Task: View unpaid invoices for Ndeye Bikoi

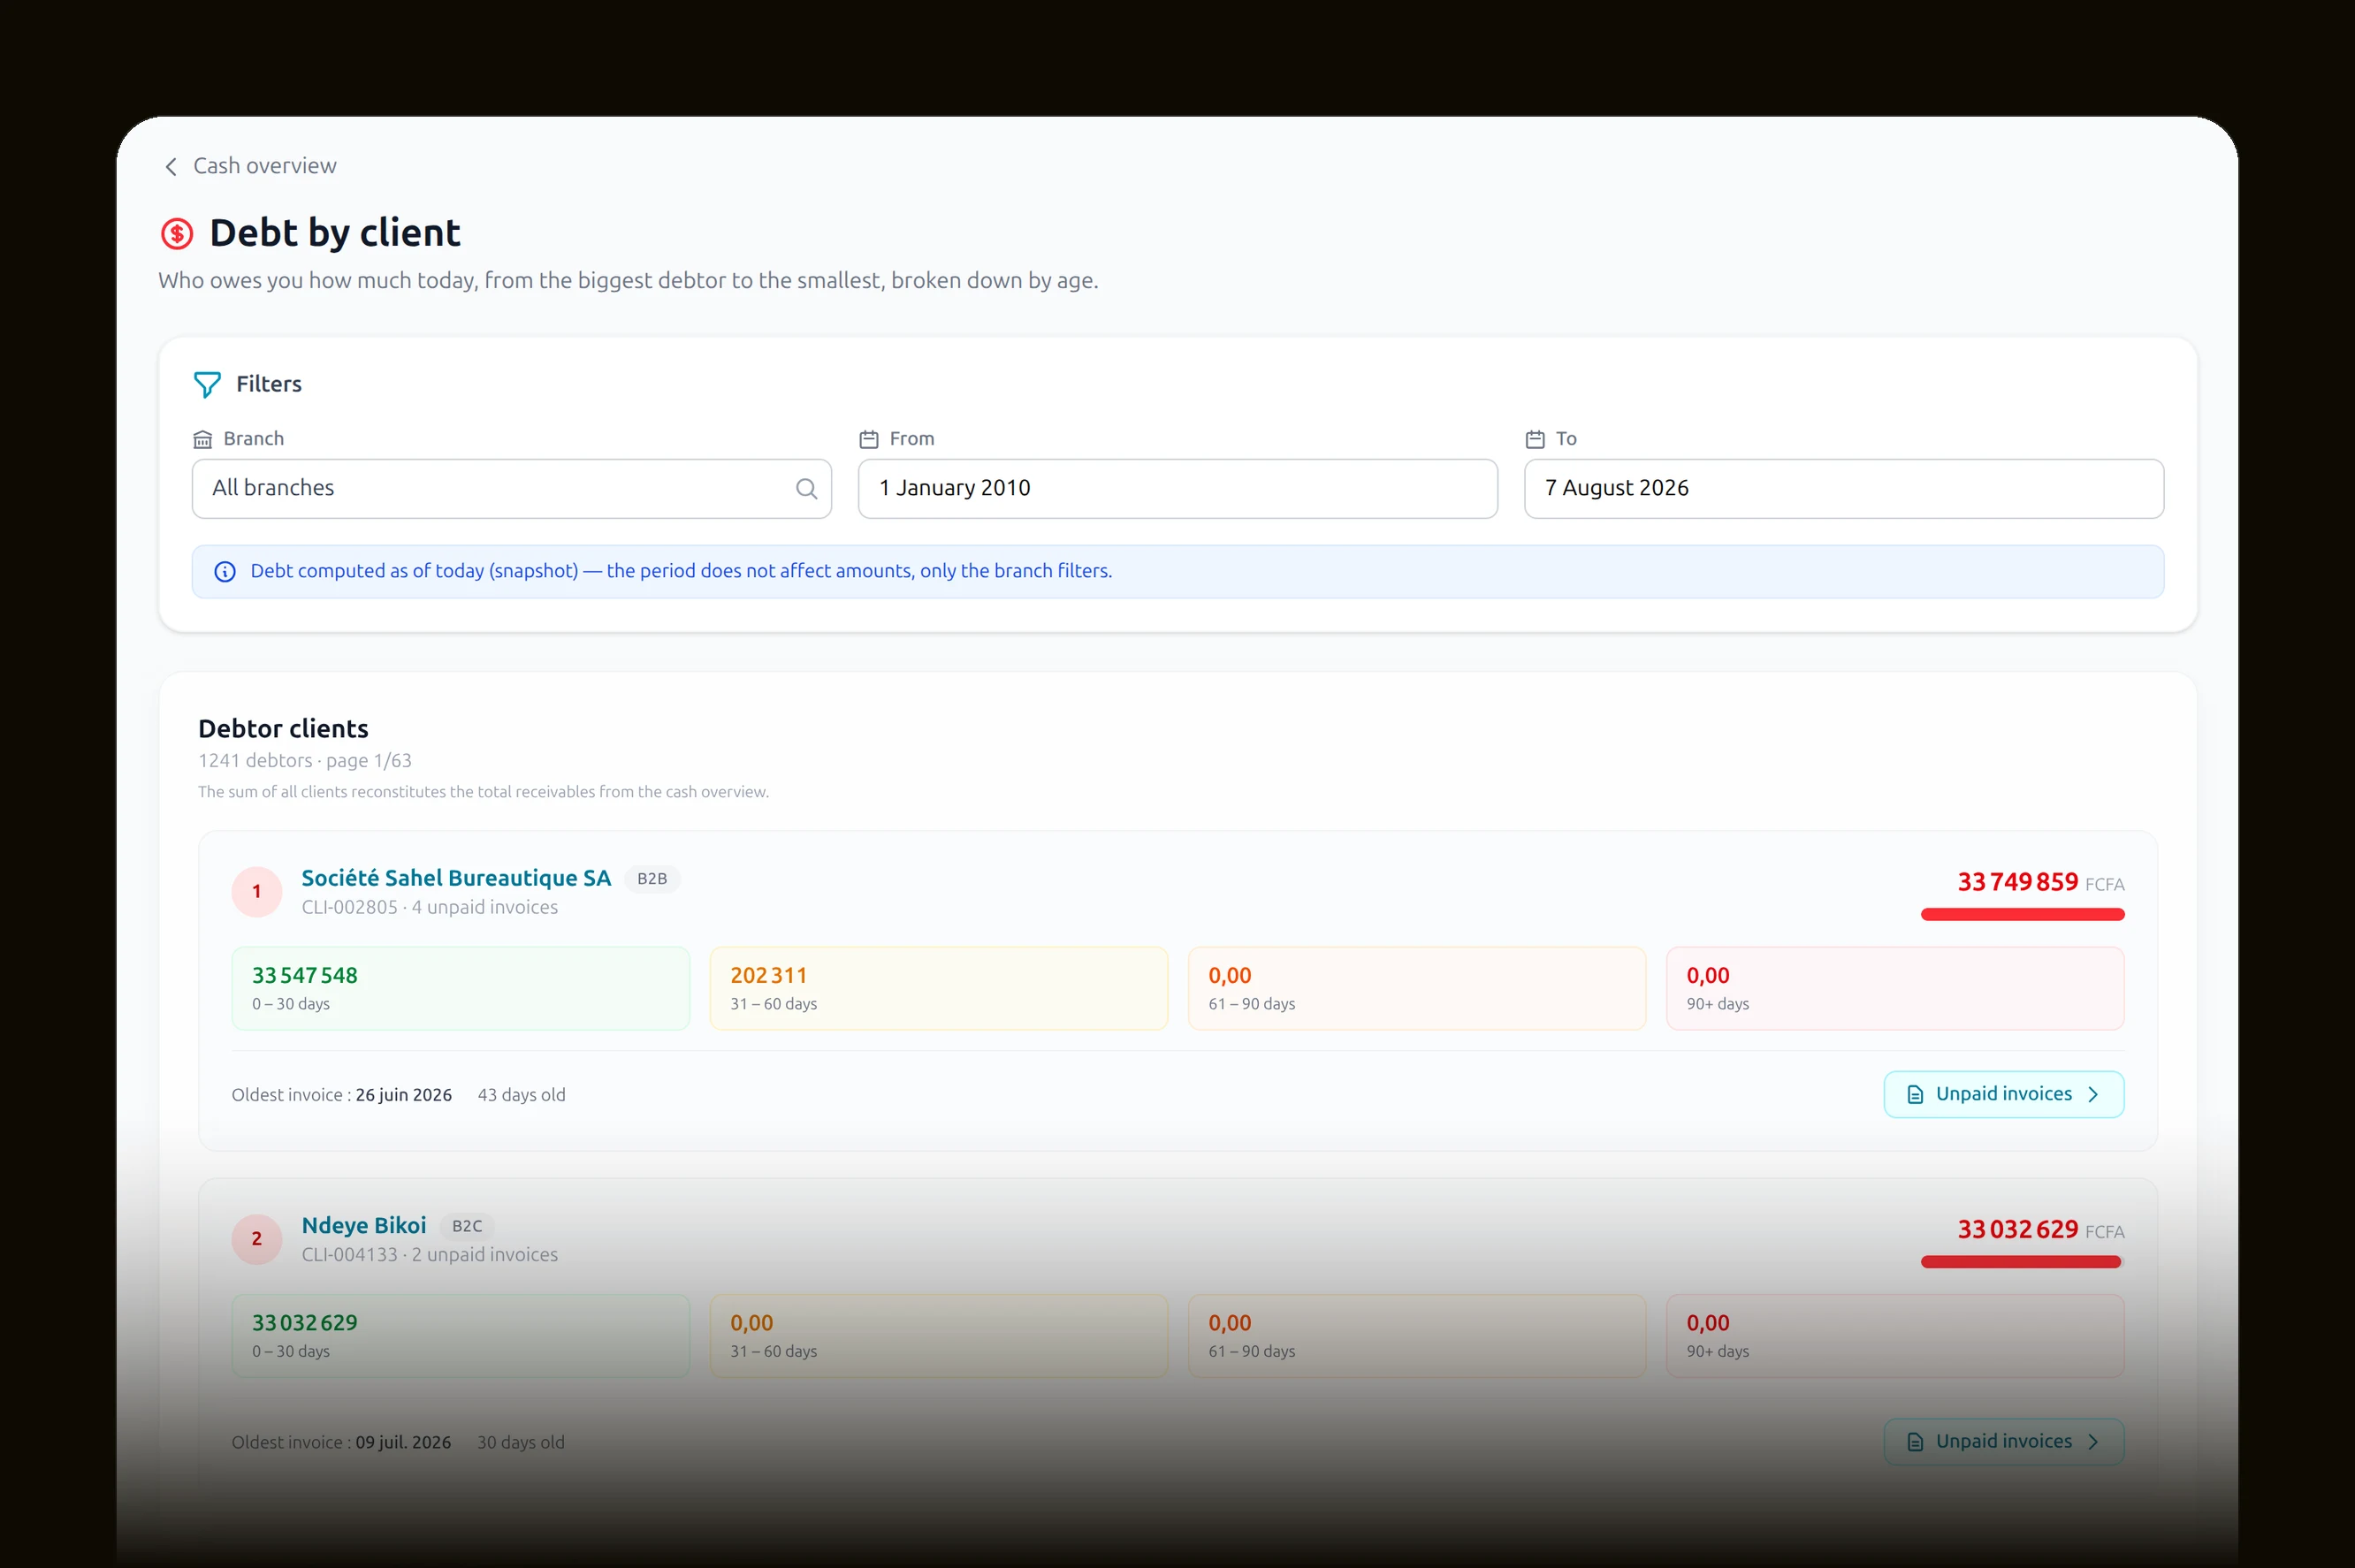Action: (x=2004, y=1442)
